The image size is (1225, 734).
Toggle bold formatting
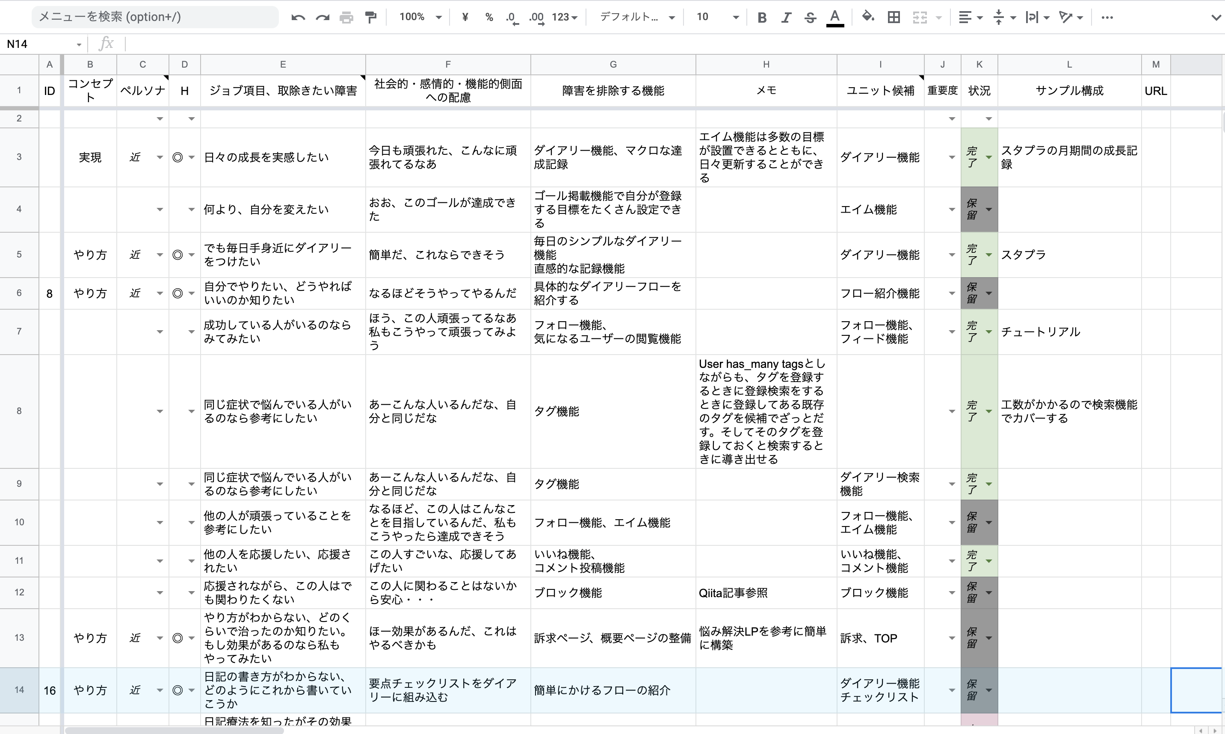pos(762,18)
